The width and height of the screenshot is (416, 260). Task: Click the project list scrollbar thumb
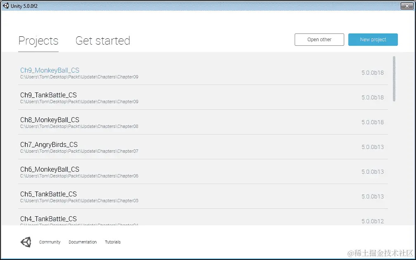[394, 78]
